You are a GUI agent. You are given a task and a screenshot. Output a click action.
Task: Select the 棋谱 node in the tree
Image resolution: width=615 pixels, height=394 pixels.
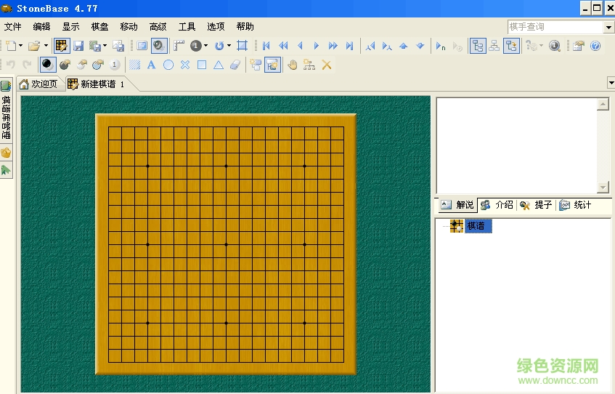(x=478, y=226)
